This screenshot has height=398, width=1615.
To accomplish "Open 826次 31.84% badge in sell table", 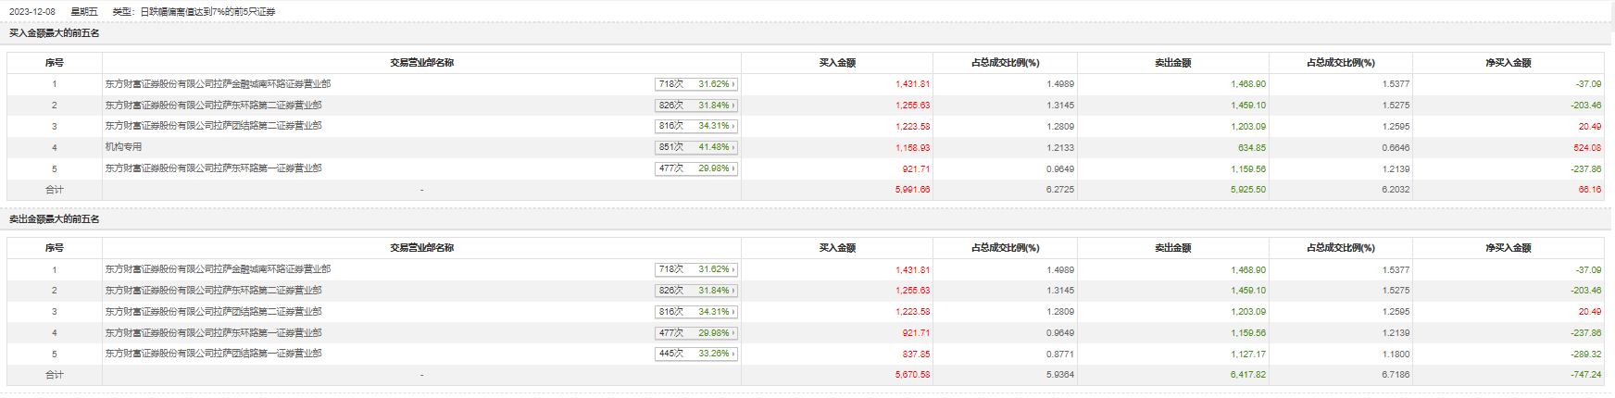I will (696, 291).
